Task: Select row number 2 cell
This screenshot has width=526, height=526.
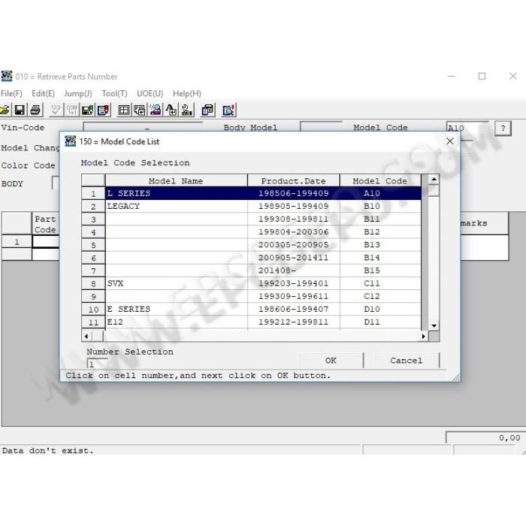Action: click(x=93, y=207)
